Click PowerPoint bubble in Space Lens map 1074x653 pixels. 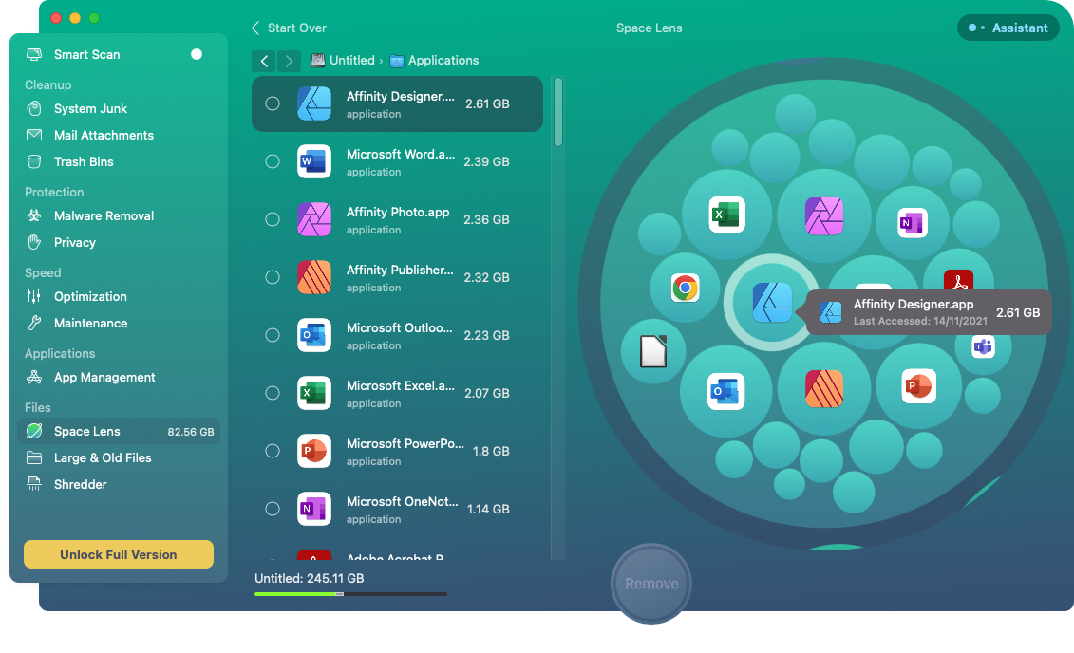pyautogui.click(x=918, y=386)
